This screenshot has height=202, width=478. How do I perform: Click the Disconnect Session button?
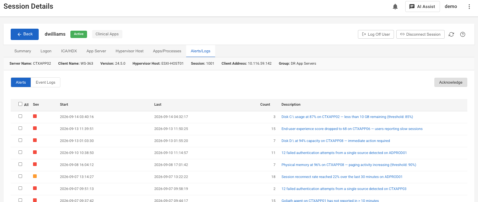[x=420, y=34]
